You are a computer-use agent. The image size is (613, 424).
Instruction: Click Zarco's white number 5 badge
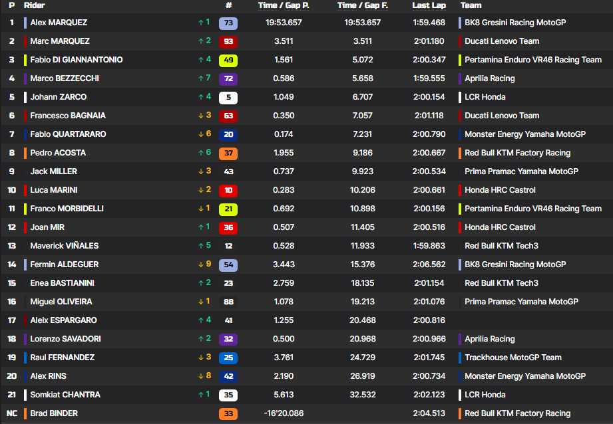228,97
